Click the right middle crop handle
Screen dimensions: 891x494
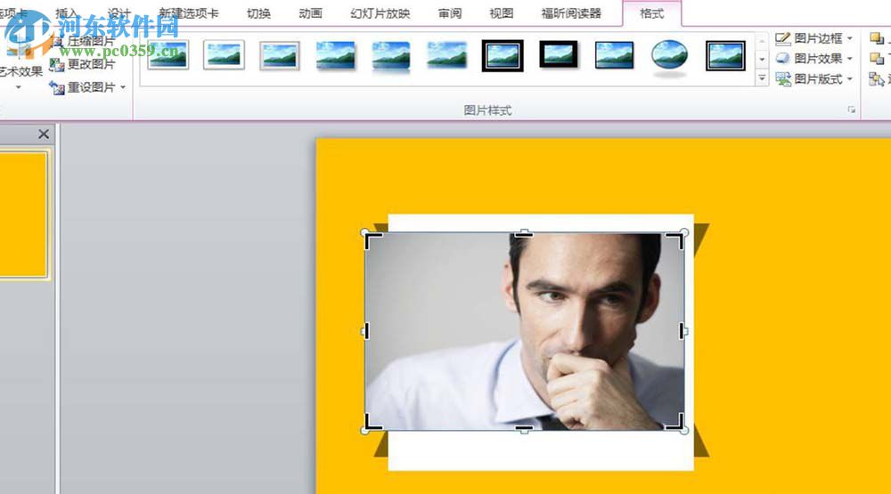coord(682,330)
